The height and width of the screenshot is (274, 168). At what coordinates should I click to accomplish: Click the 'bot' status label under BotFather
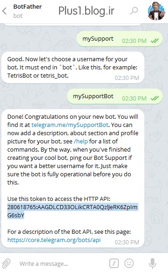[x=18, y=16]
